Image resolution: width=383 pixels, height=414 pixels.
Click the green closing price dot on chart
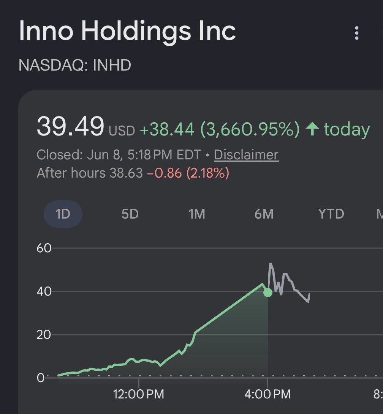[268, 293]
